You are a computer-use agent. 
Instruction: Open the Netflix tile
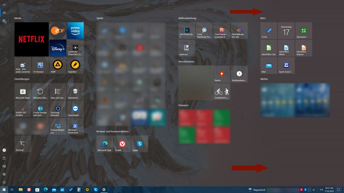click(32, 39)
